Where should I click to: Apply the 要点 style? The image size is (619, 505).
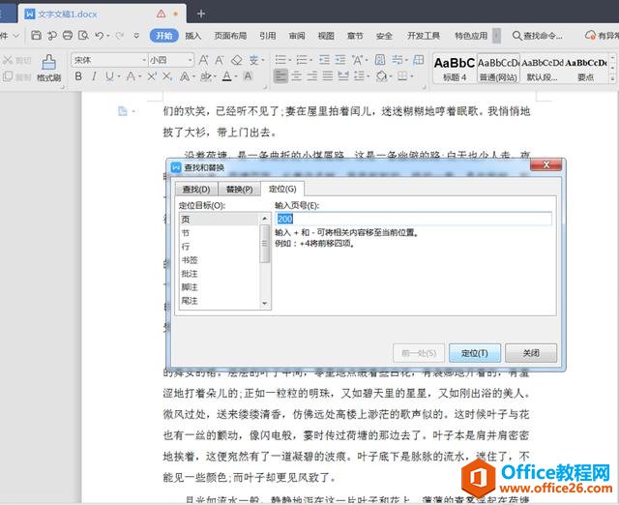pyautogui.click(x=586, y=69)
